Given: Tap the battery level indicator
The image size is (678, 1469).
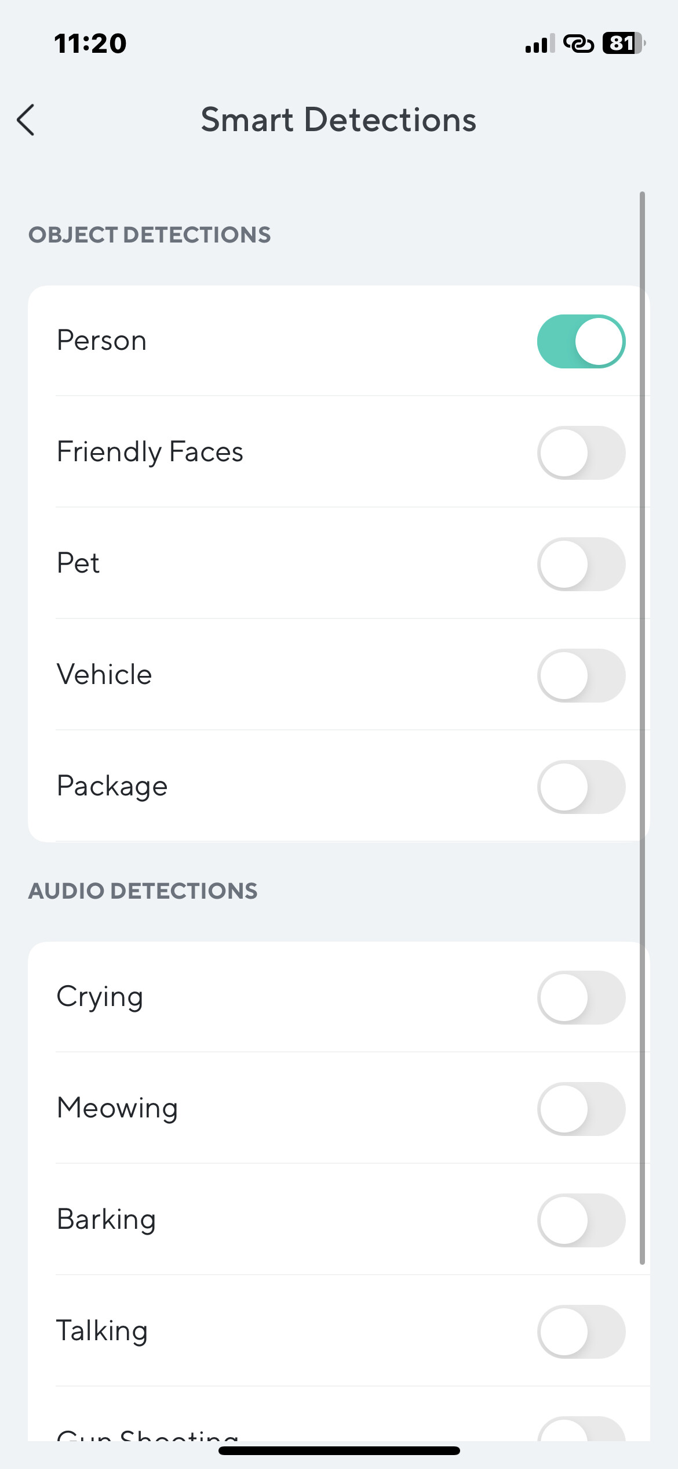Looking at the screenshot, I should click(624, 44).
